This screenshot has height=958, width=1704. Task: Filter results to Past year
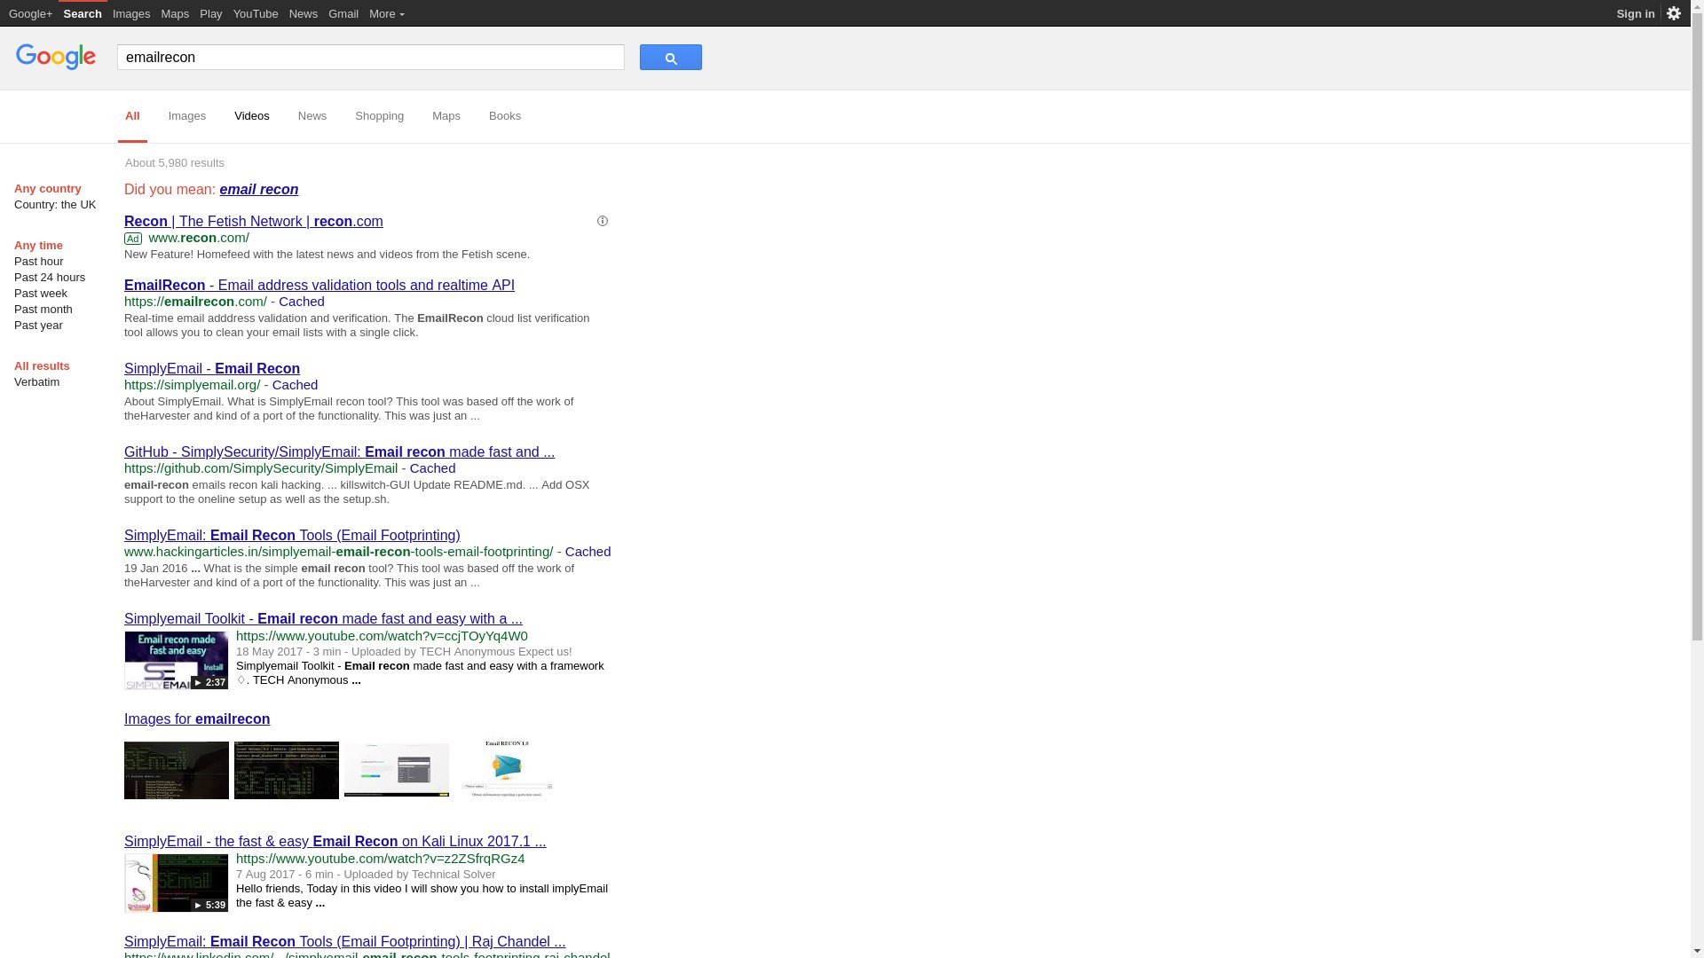click(38, 326)
